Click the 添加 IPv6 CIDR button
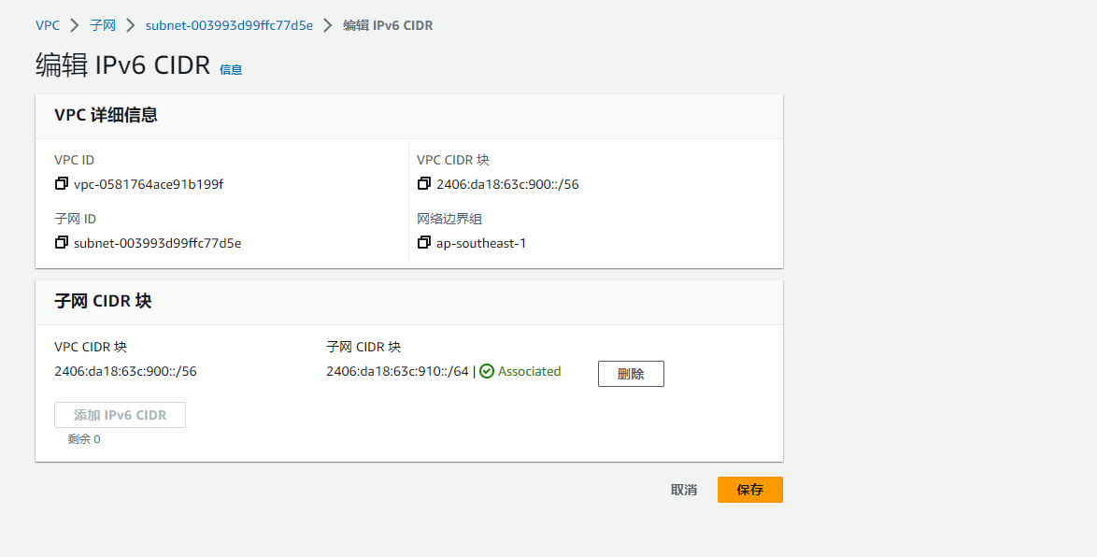This screenshot has height=557, width=1097. click(120, 415)
